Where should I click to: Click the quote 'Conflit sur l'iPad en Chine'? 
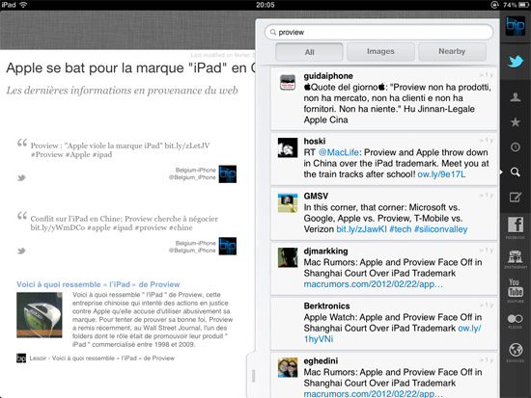(x=125, y=224)
